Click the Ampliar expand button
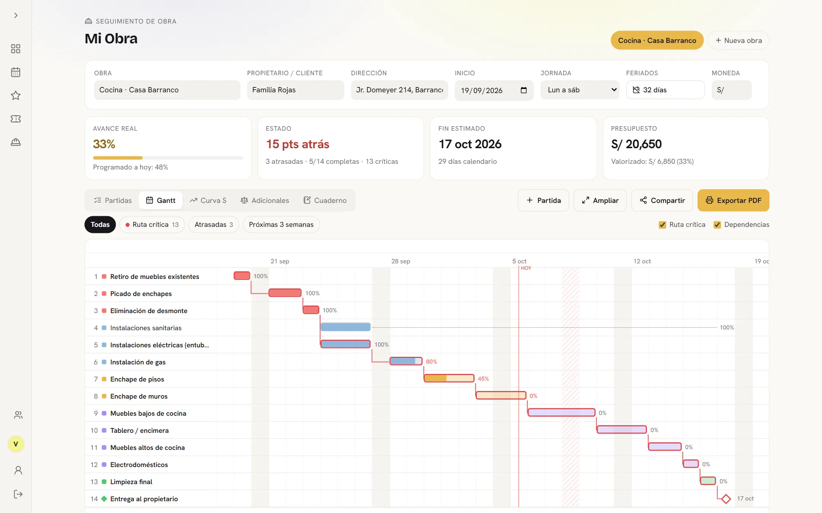 coord(600,200)
